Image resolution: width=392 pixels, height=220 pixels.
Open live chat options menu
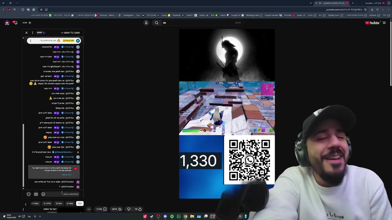pos(32,33)
